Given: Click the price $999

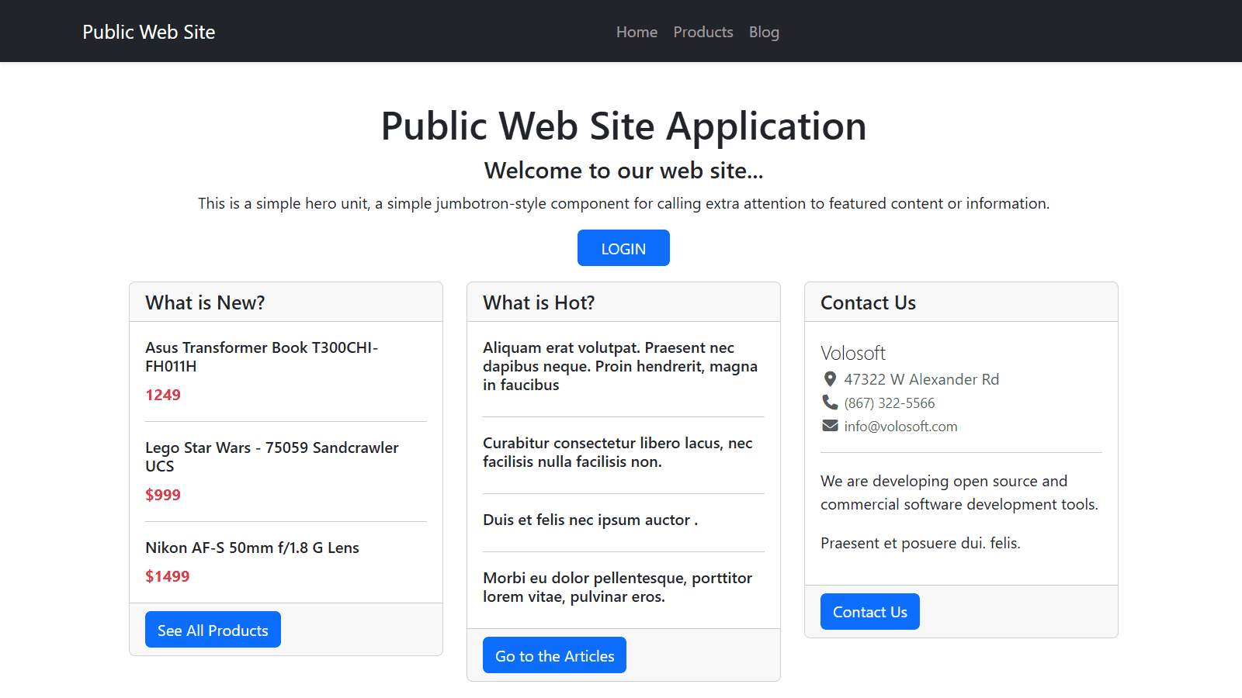Looking at the screenshot, I should [163, 495].
